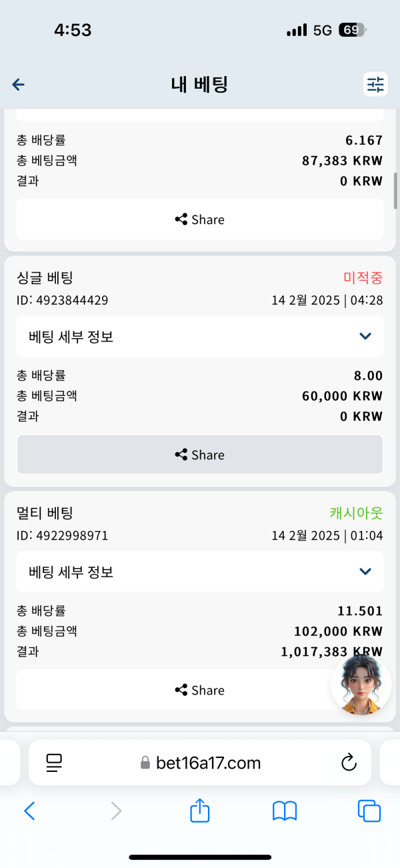Tap the page reload icon in address bar
Image resolution: width=400 pixels, height=868 pixels.
tap(349, 763)
